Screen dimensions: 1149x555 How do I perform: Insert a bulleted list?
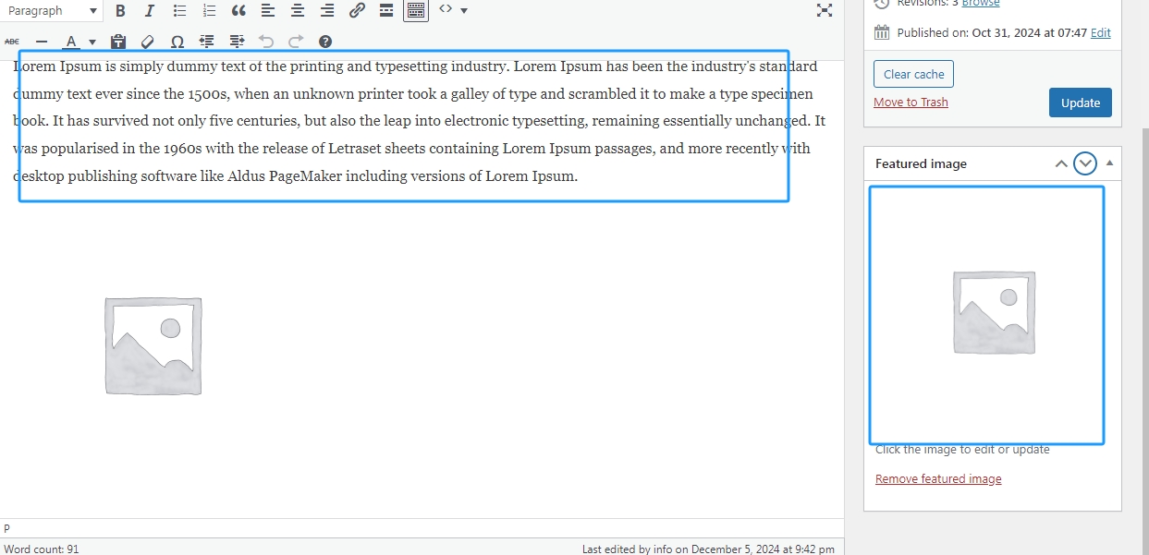179,11
